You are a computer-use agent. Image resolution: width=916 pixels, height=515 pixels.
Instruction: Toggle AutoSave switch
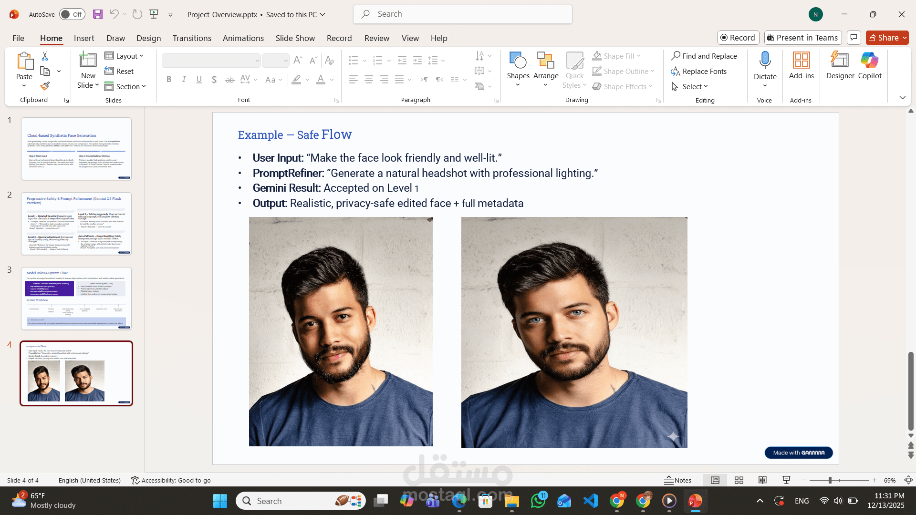click(x=72, y=14)
